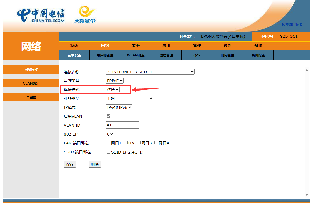Expand the 业务类型 上网 dropdown

(x=129, y=98)
